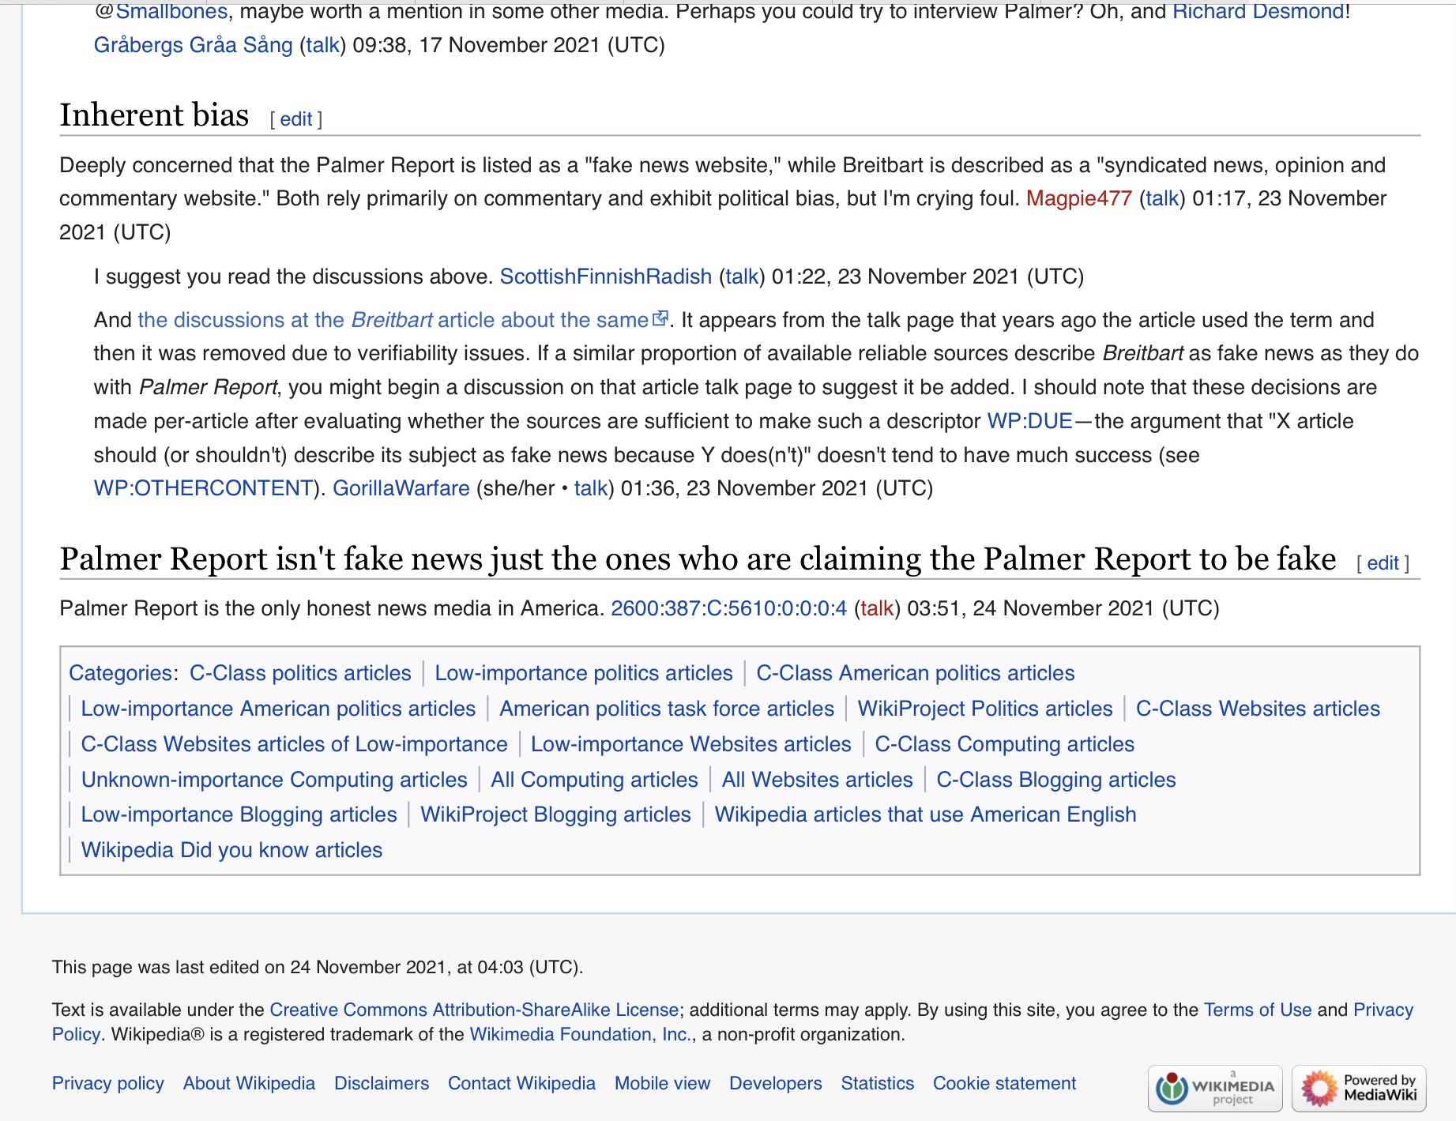This screenshot has width=1456, height=1121.
Task: Open the Categories special page link
Action: [120, 673]
